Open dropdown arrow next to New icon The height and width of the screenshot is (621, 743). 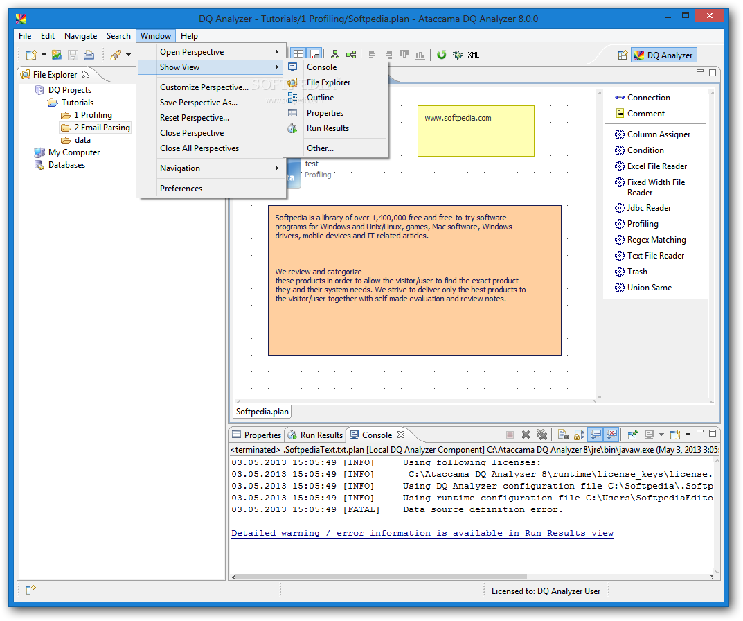pos(44,55)
